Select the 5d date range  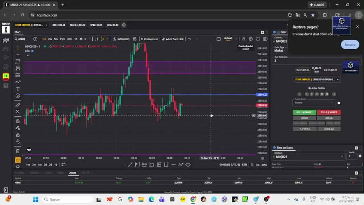click(45, 165)
